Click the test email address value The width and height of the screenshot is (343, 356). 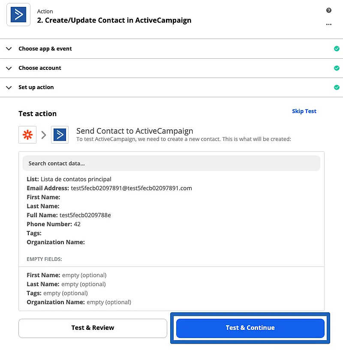[131, 188]
